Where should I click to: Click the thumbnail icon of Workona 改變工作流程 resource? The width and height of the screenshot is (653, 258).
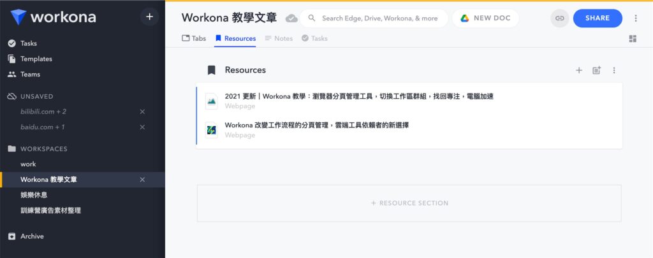click(212, 130)
